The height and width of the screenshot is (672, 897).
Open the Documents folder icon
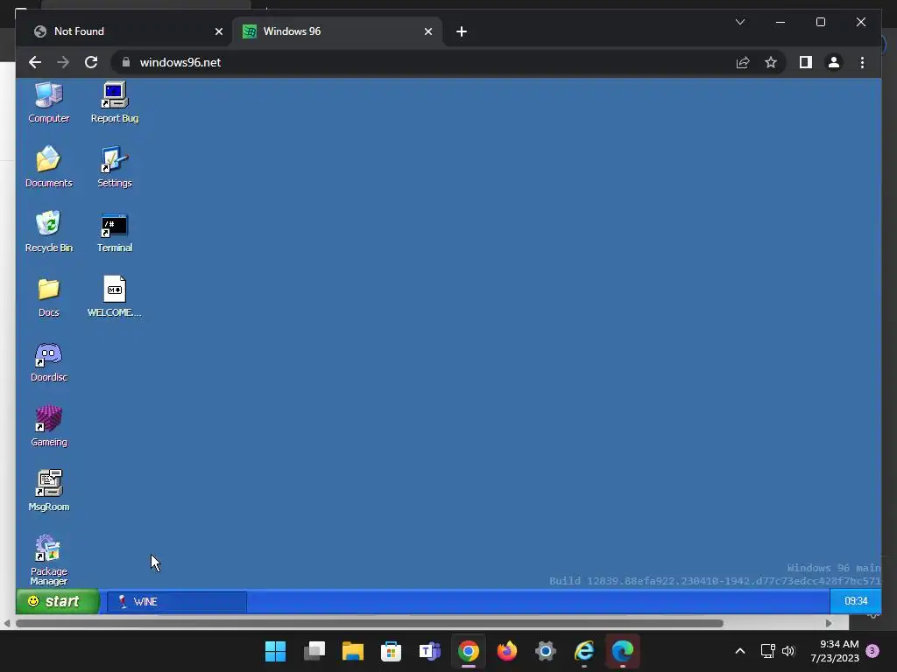(x=49, y=167)
